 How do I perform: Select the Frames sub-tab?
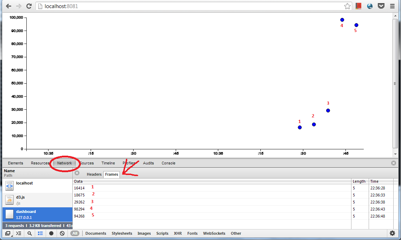tap(111, 174)
